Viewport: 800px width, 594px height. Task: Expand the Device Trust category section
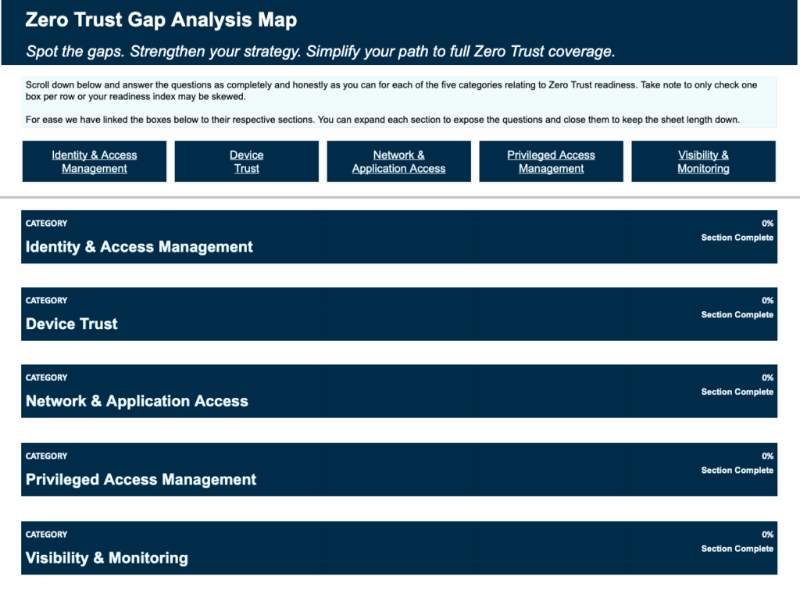tap(72, 324)
